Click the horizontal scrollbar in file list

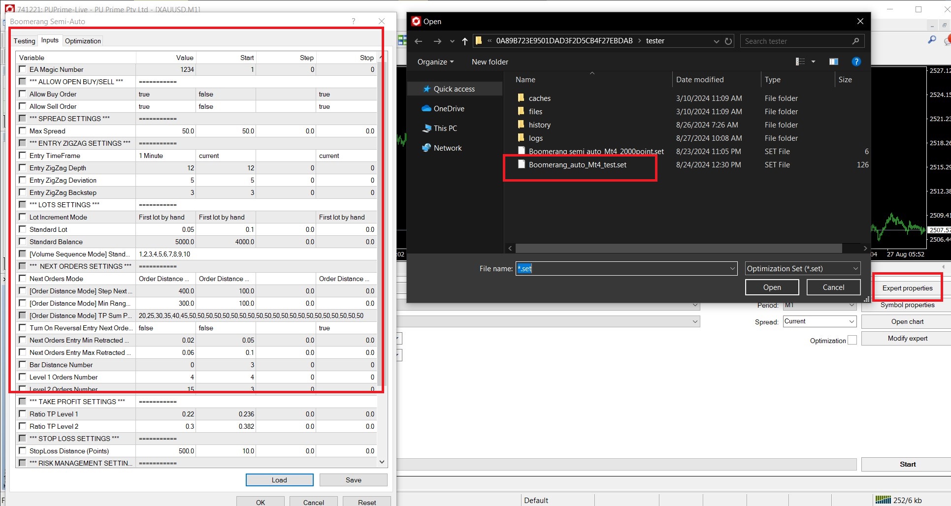click(x=679, y=248)
